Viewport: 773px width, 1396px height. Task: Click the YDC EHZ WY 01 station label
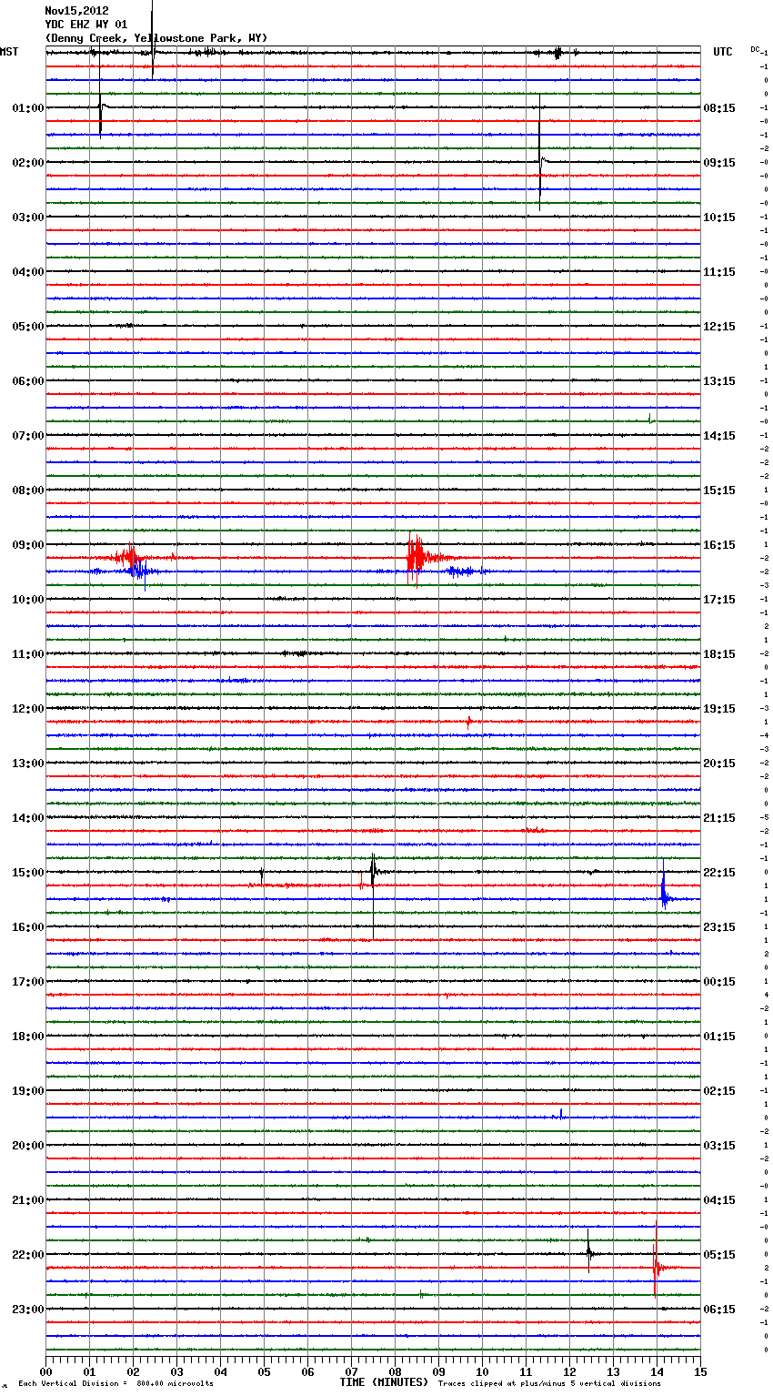tap(85, 25)
